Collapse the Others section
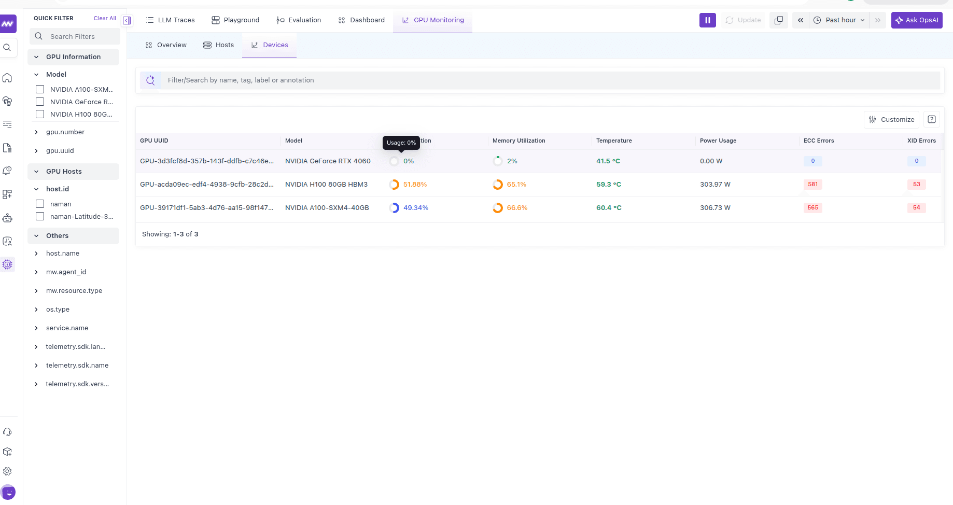The height and width of the screenshot is (505, 953). [73, 236]
